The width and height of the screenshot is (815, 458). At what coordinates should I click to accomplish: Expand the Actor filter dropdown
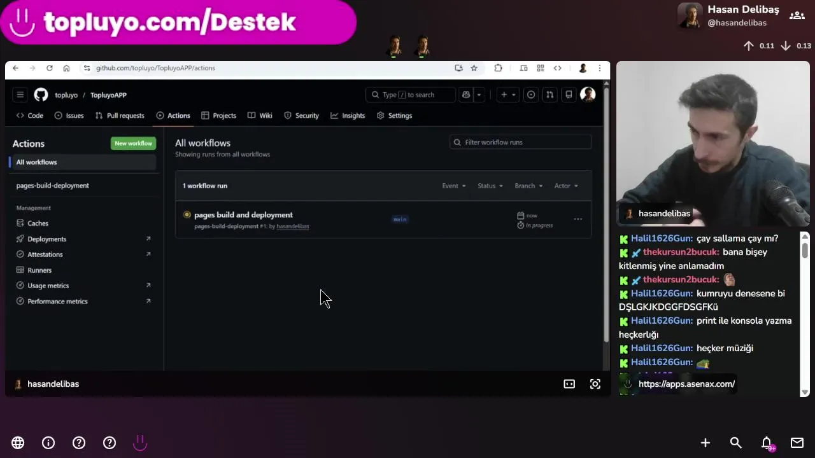tap(566, 186)
